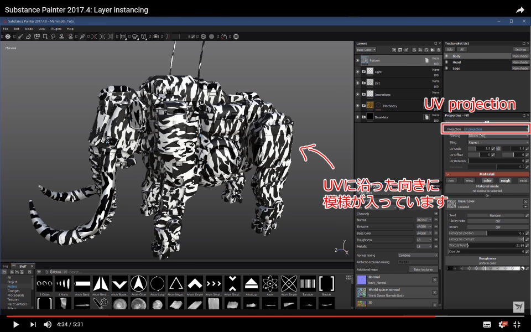Adjust the Histogram position slider
Image resolution: width=531 pixels, height=332 pixels.
(x=486, y=233)
